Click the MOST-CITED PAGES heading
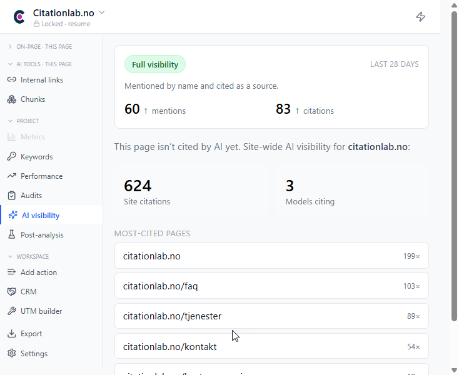 [x=152, y=233]
